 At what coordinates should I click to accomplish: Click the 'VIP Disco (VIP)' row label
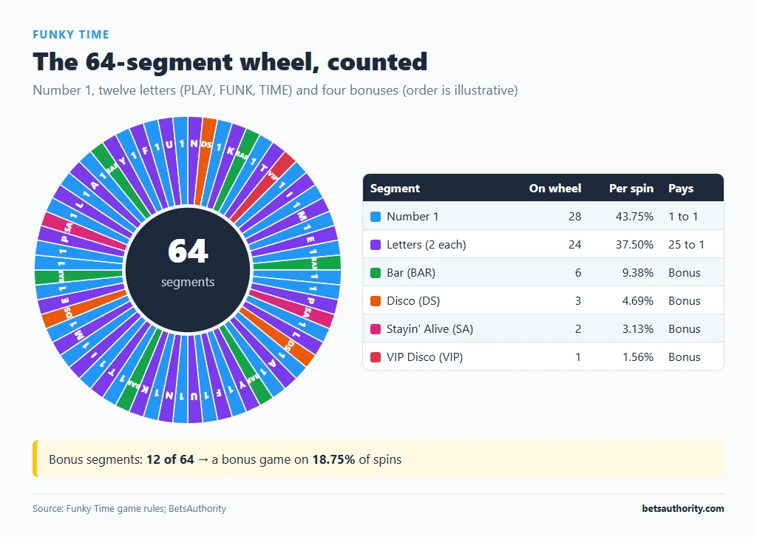[424, 357]
